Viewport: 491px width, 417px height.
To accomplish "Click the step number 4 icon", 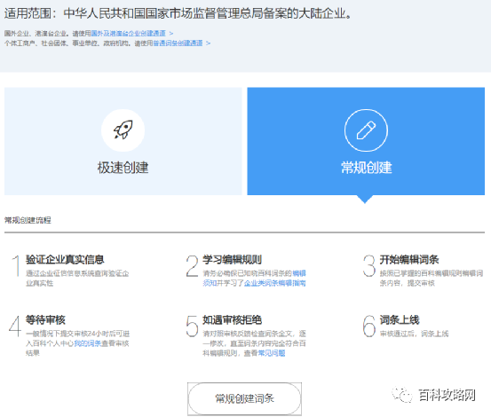I will click(15, 326).
